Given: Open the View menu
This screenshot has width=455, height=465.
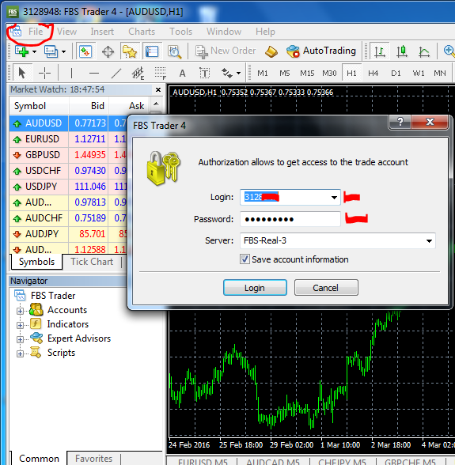Looking at the screenshot, I should (66, 32).
